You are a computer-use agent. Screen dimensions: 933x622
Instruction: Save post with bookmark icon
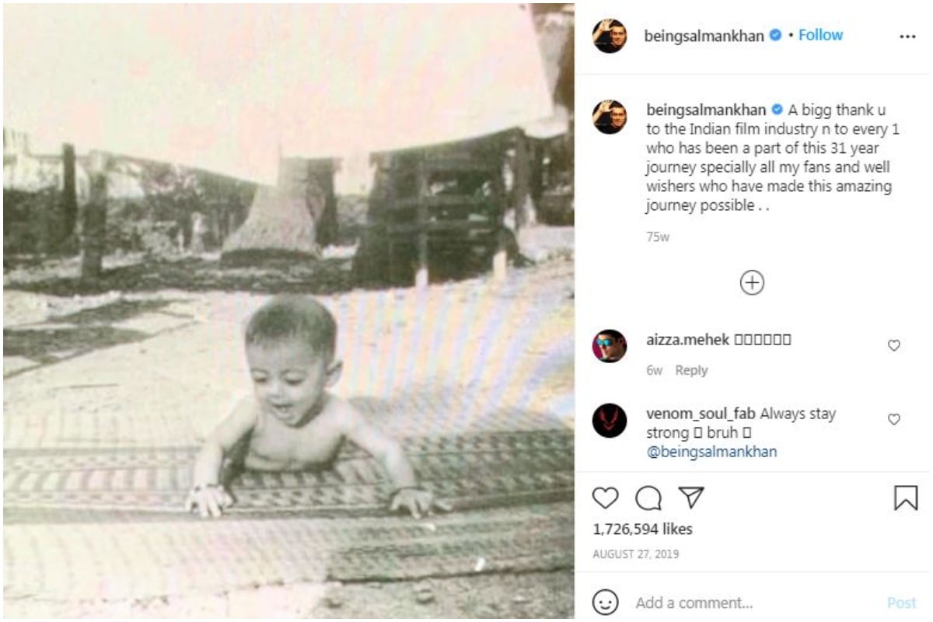[906, 498]
